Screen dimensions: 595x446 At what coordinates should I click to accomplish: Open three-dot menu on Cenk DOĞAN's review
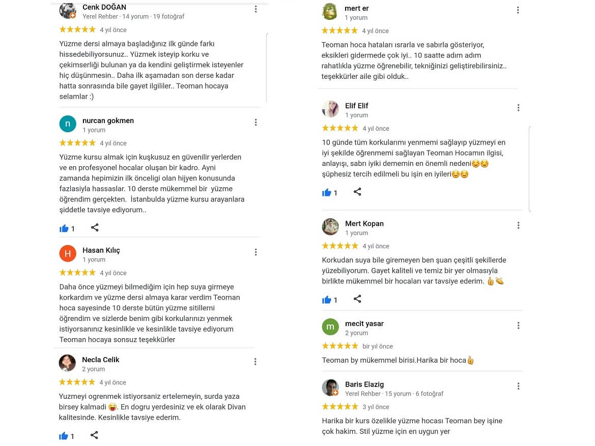tap(256, 9)
